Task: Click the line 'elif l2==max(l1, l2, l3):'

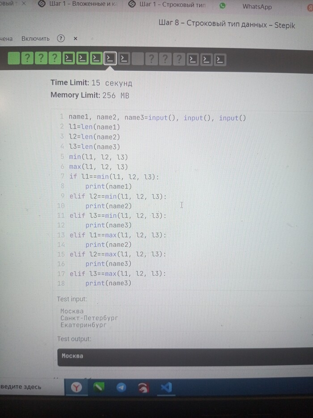Action: (x=118, y=254)
